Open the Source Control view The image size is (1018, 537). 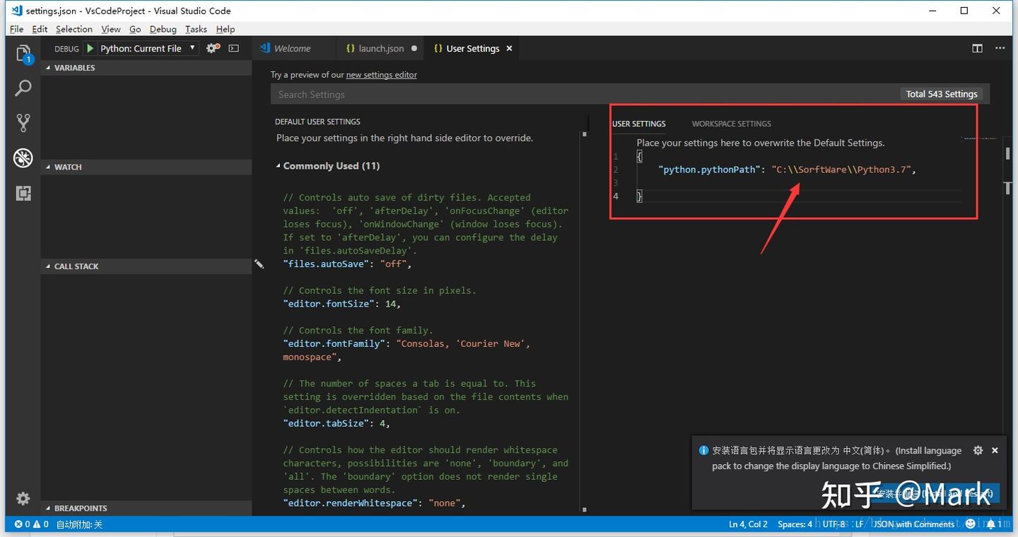23,122
